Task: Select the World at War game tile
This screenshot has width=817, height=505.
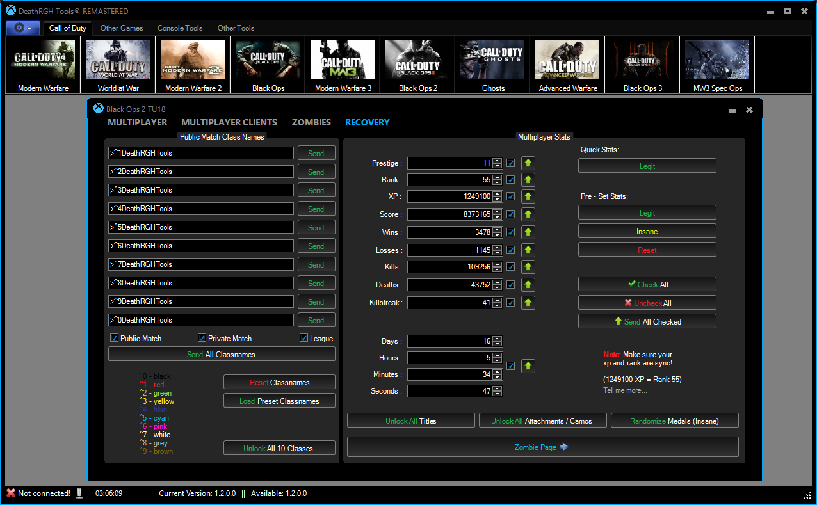Action: point(118,65)
